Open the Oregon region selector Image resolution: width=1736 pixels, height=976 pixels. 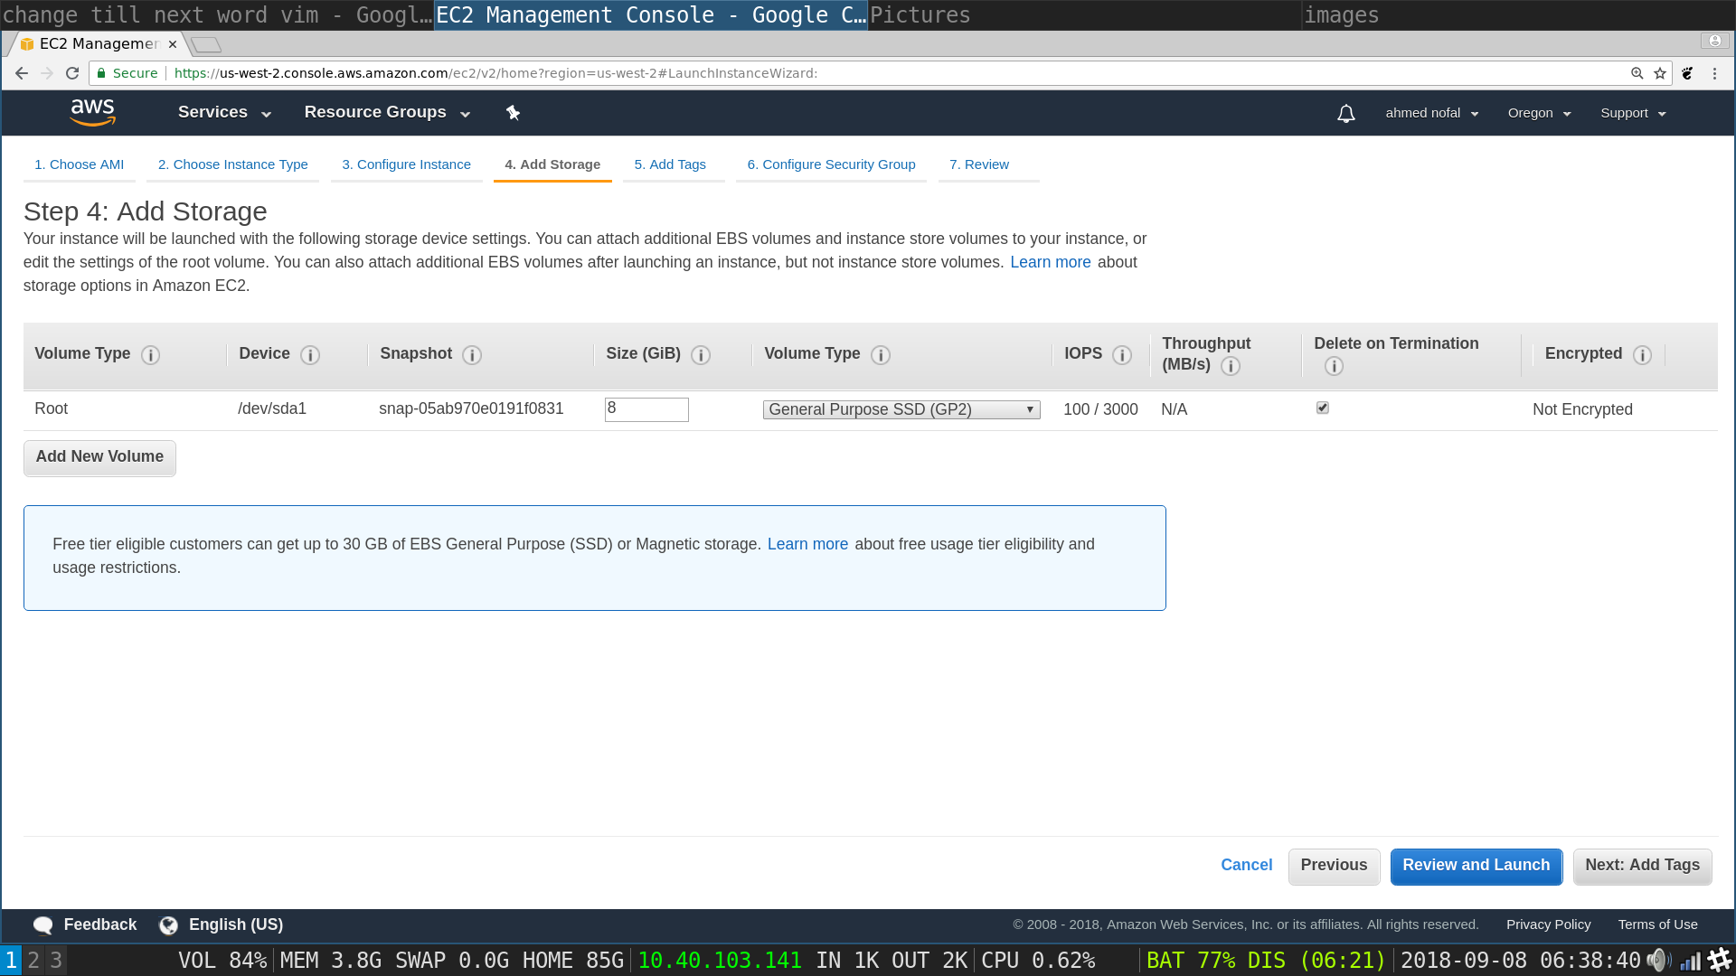click(1539, 113)
